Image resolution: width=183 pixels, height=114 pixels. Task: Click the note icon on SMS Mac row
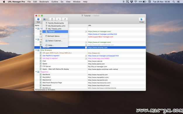pos(86,48)
